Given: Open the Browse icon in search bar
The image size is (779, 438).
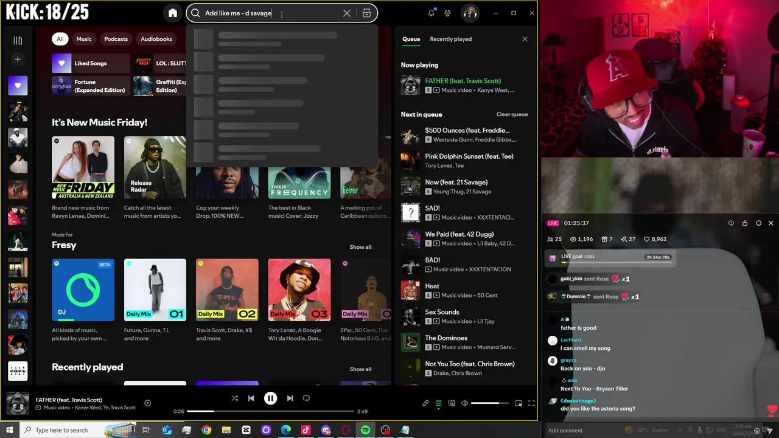Looking at the screenshot, I should (x=366, y=13).
